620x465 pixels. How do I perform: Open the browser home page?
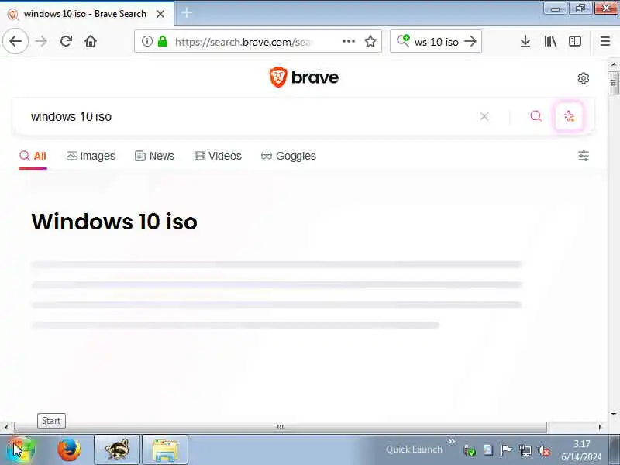(91, 41)
